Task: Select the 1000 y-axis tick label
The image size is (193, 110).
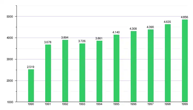Action: click(x=10, y=102)
